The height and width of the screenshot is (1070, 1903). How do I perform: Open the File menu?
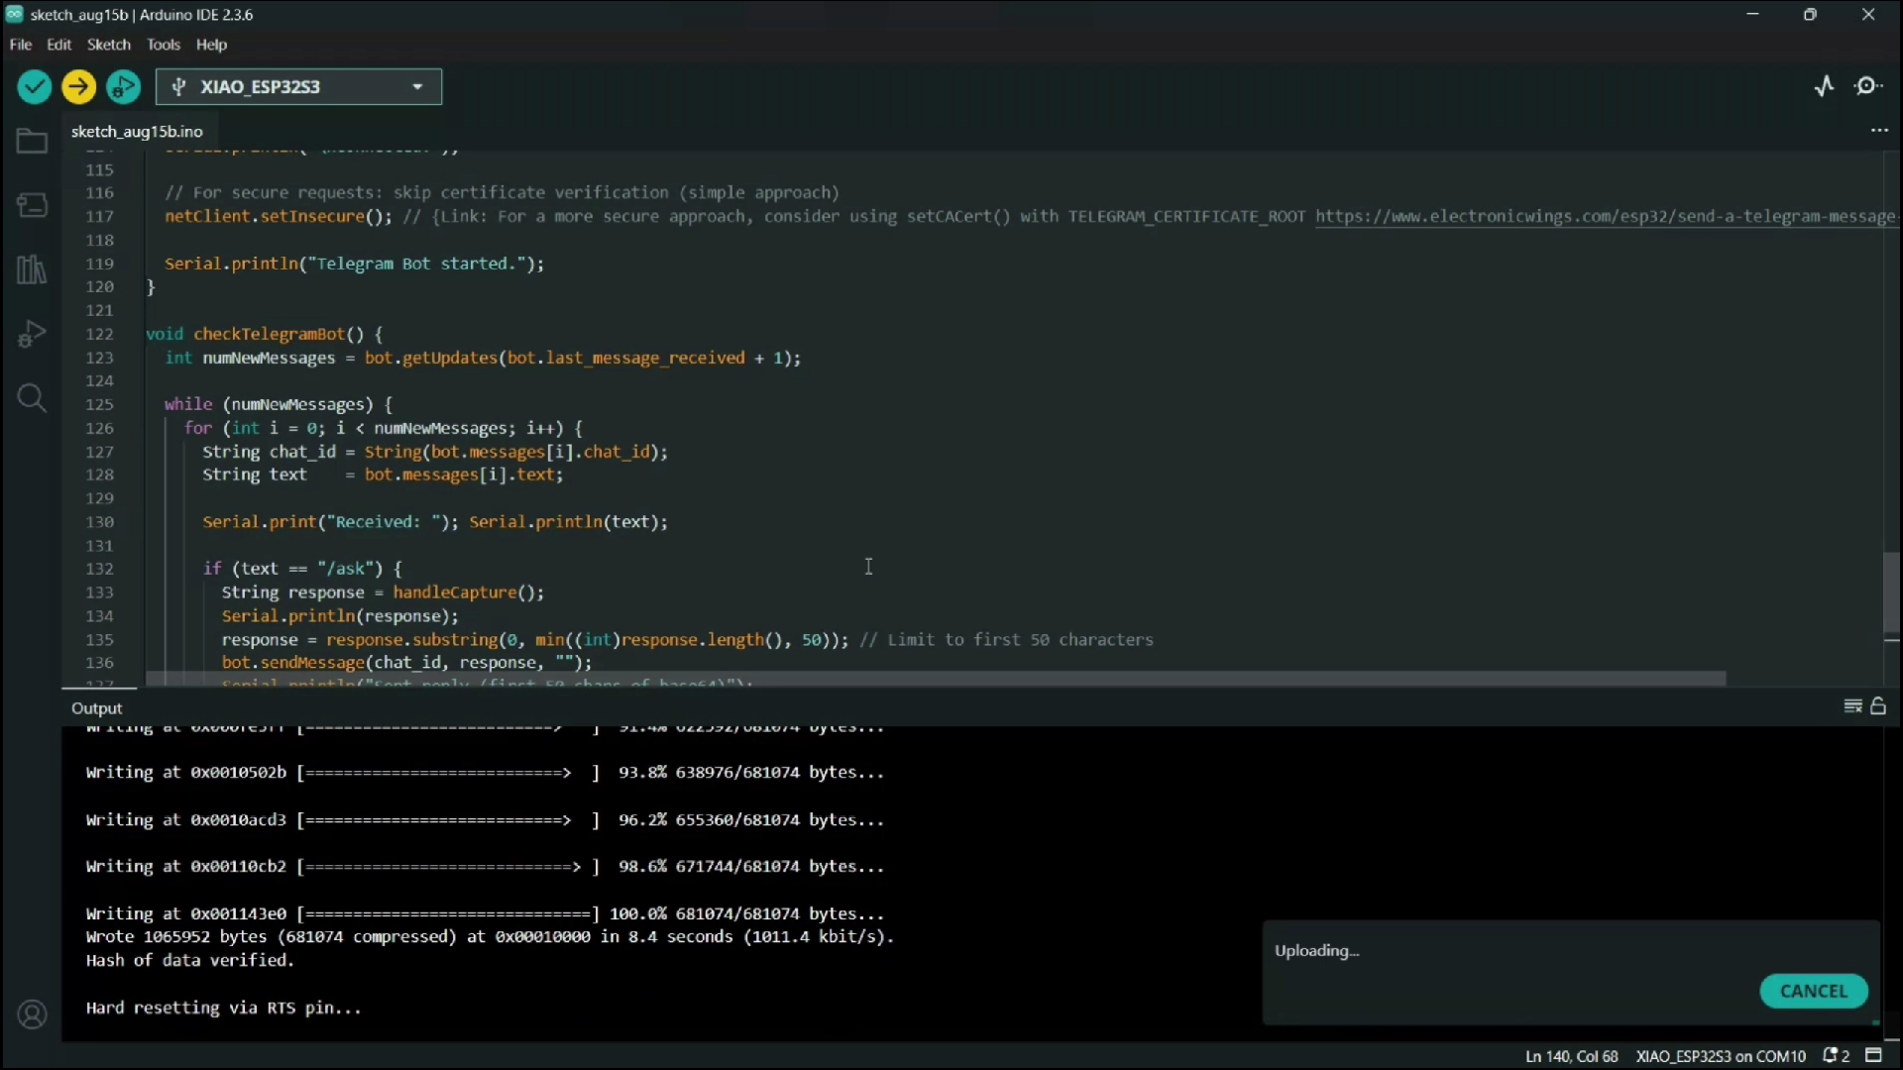(21, 45)
